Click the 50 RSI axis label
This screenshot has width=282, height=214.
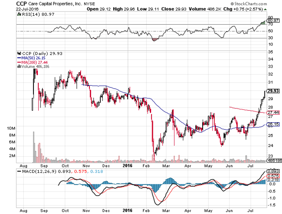point(271,31)
